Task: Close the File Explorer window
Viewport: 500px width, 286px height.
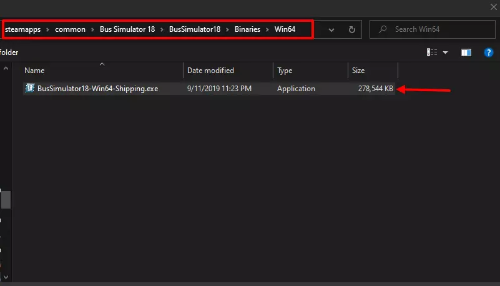Action: click(493, 7)
